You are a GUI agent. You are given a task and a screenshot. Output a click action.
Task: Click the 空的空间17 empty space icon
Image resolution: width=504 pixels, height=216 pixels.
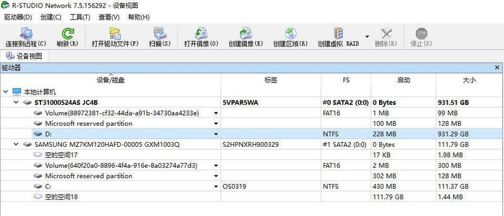click(38, 155)
